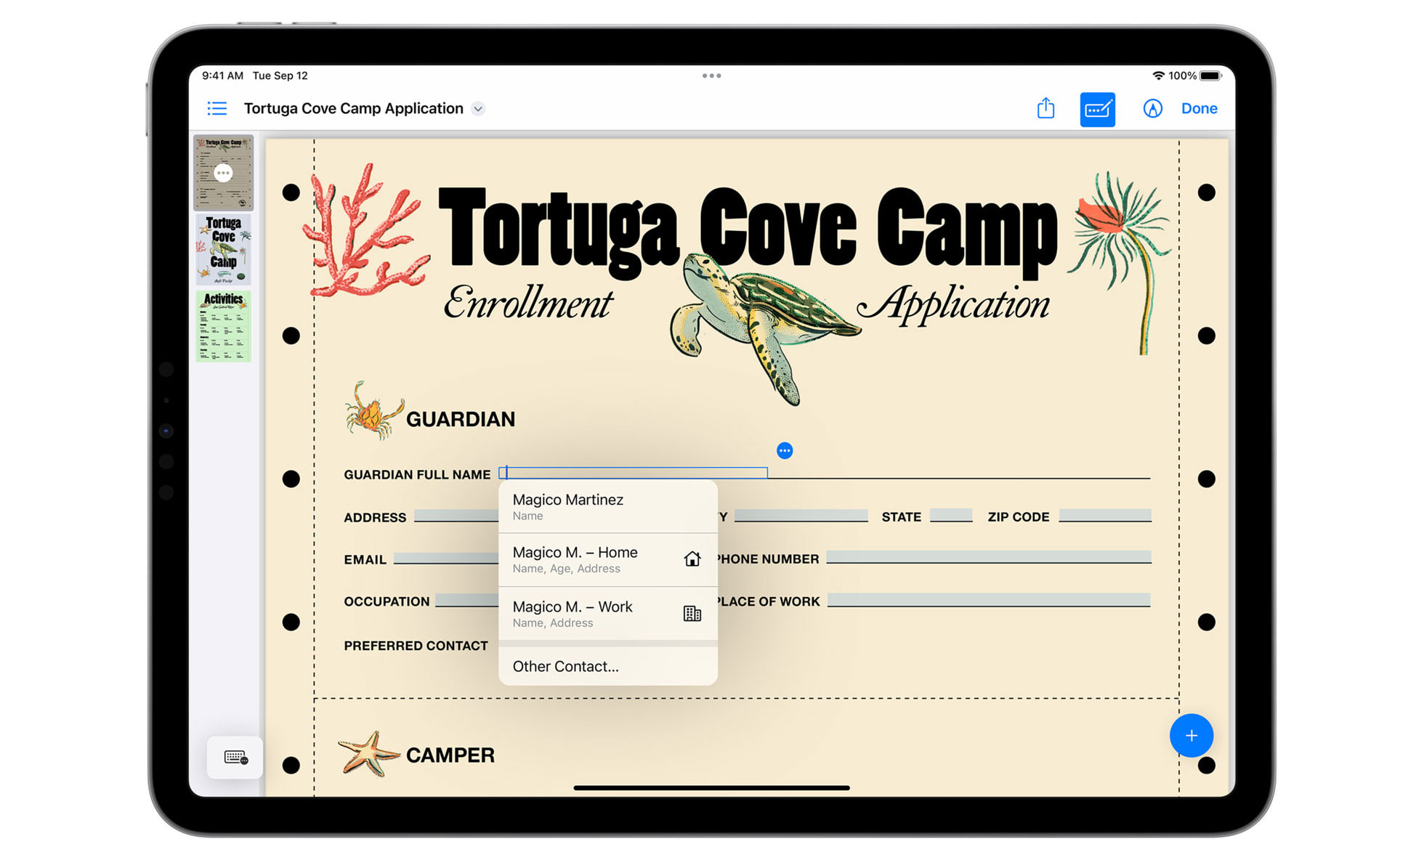Toggle the form AutoFill toolbar button
This screenshot has height=860, width=1424.
click(1097, 109)
